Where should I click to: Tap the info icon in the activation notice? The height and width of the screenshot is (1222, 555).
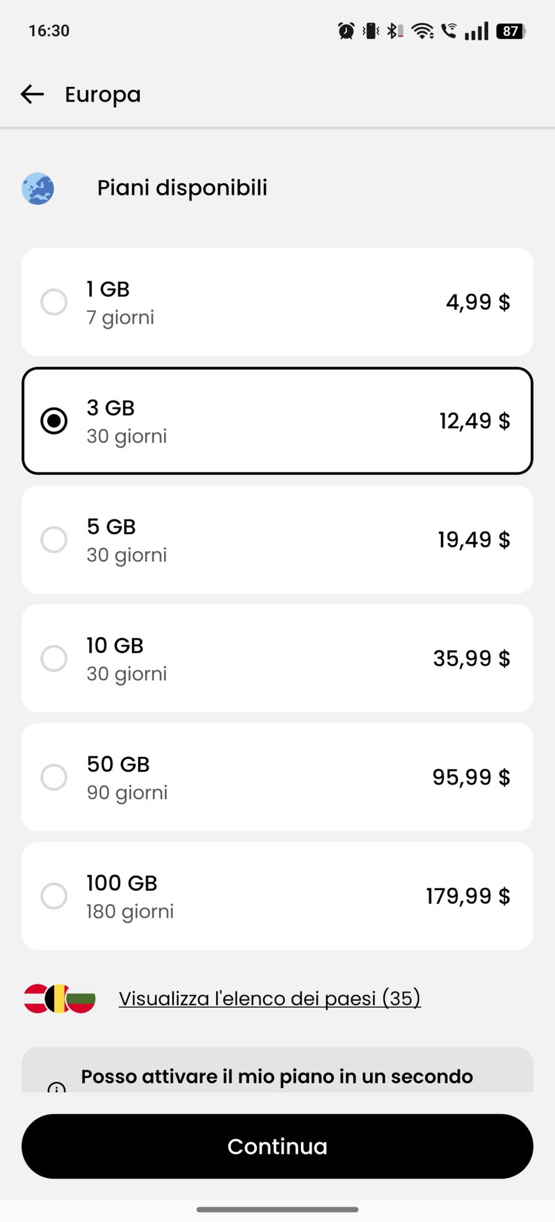(x=56, y=1086)
